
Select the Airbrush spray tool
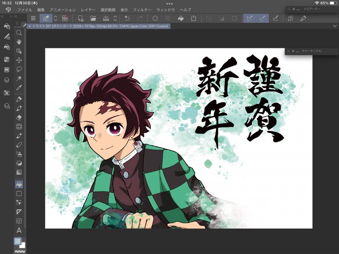[19, 154]
